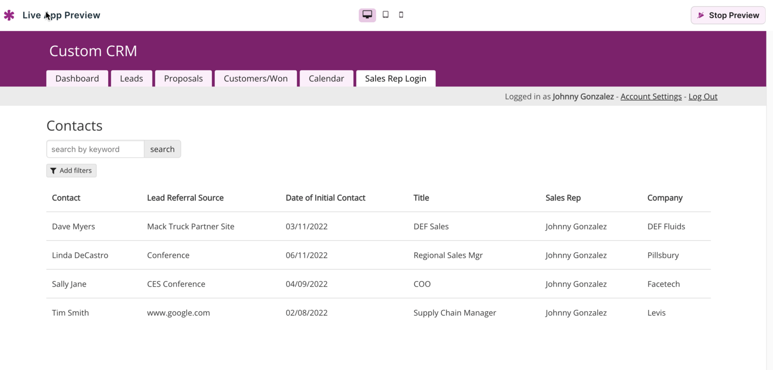
Task: Open the Calendar tab
Action: (326, 79)
